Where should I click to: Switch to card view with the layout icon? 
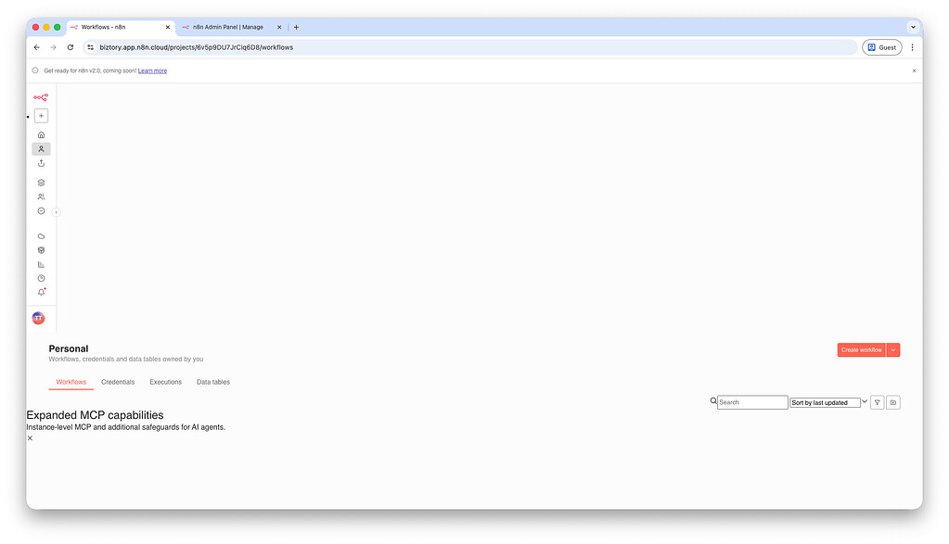tap(892, 401)
